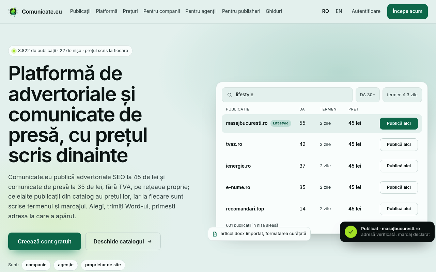Open the Ghiduri navigation item
This screenshot has width=436, height=272.
(x=274, y=11)
